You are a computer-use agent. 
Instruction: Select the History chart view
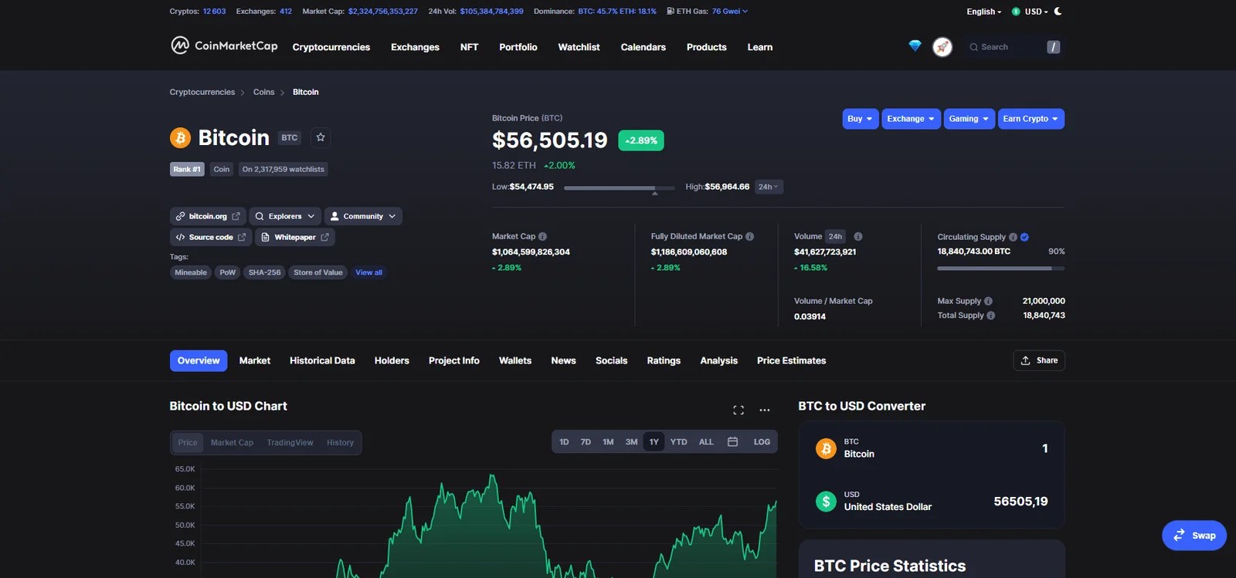coord(340,443)
